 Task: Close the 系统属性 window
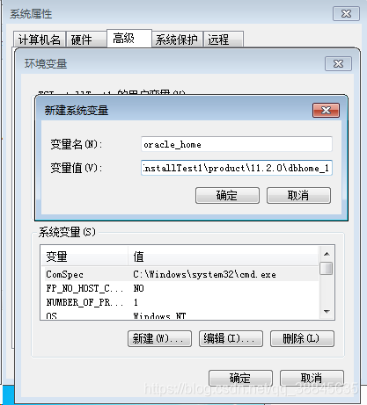tap(346, 13)
